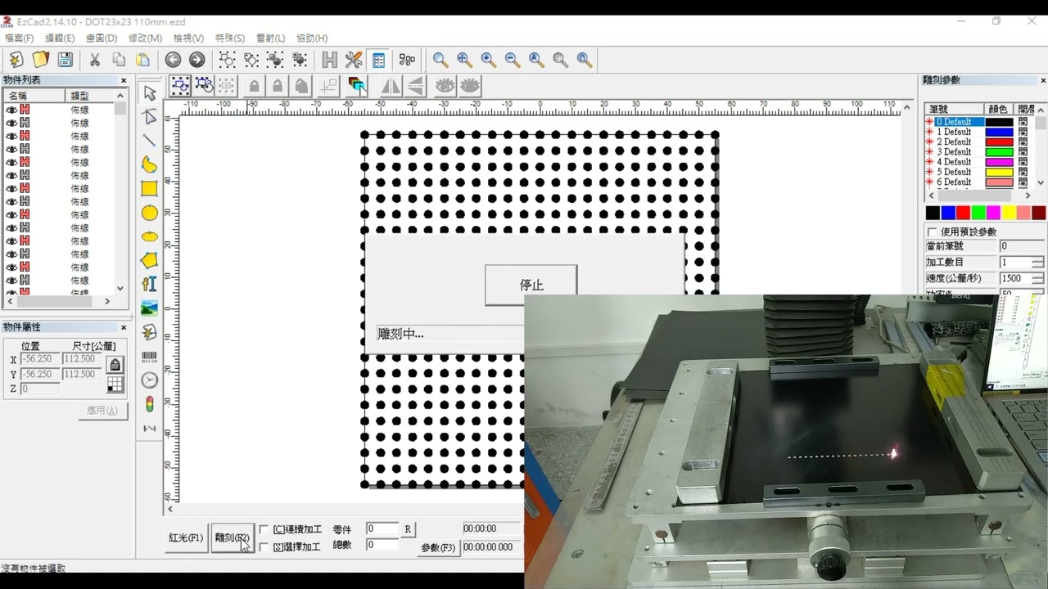
Task: Click pen list scrollbar down arrow
Action: pyautogui.click(x=1041, y=183)
